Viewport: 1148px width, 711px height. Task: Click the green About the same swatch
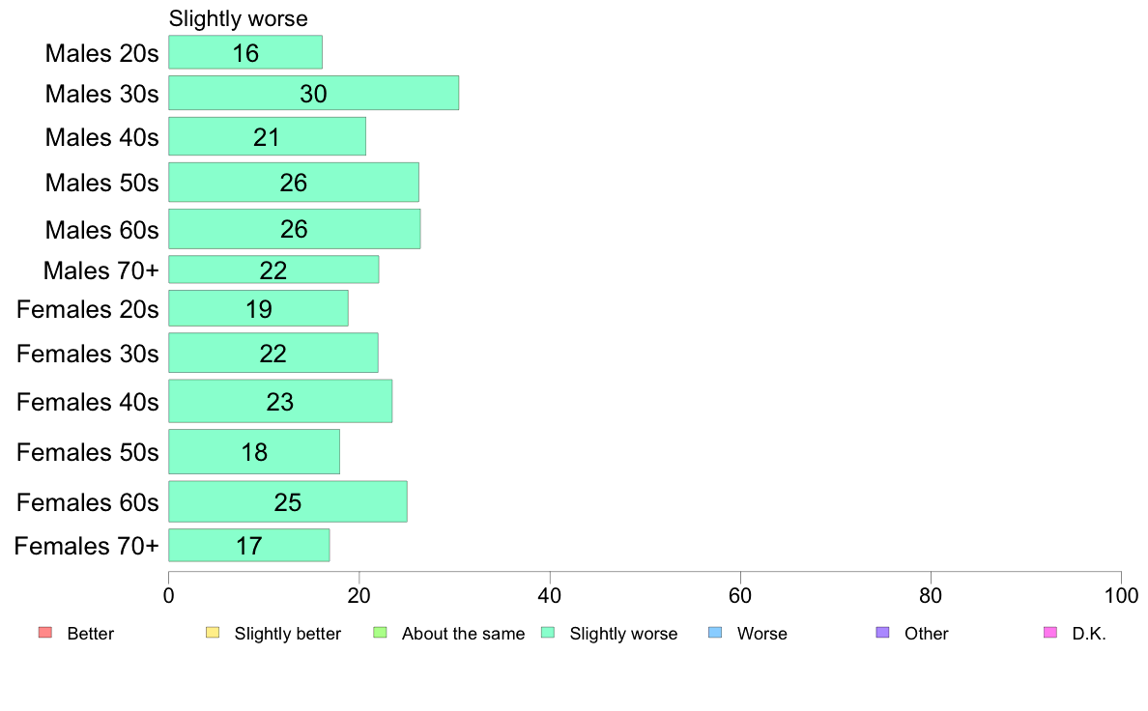(380, 633)
